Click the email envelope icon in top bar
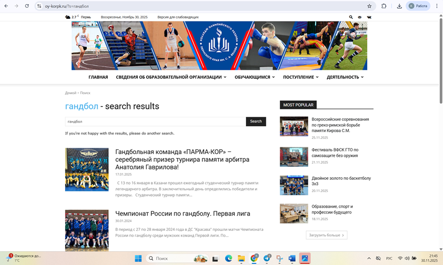 (359, 17)
